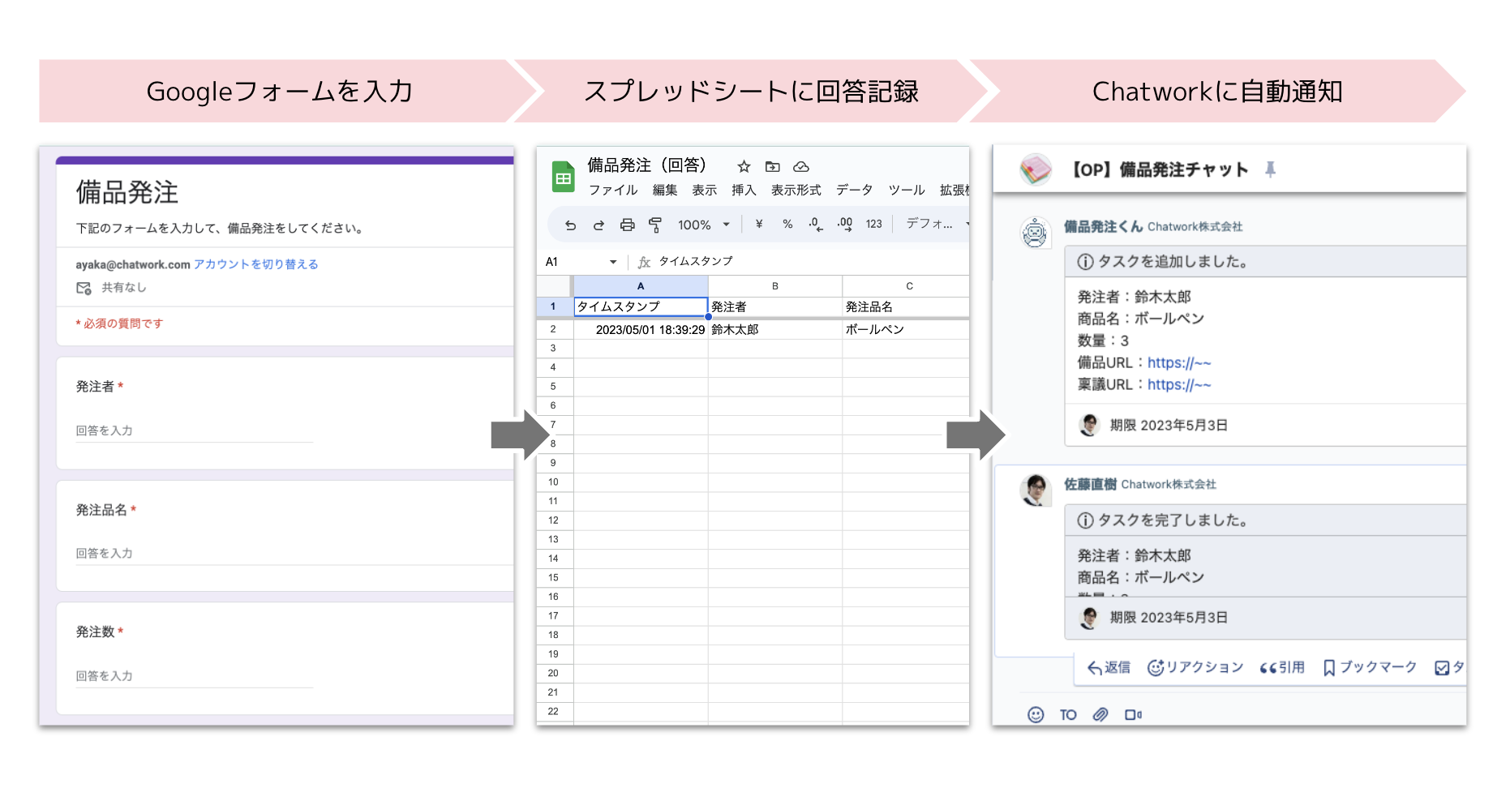Click the print icon in the Sheets toolbar
The width and height of the screenshot is (1510, 788).
pyautogui.click(x=627, y=225)
